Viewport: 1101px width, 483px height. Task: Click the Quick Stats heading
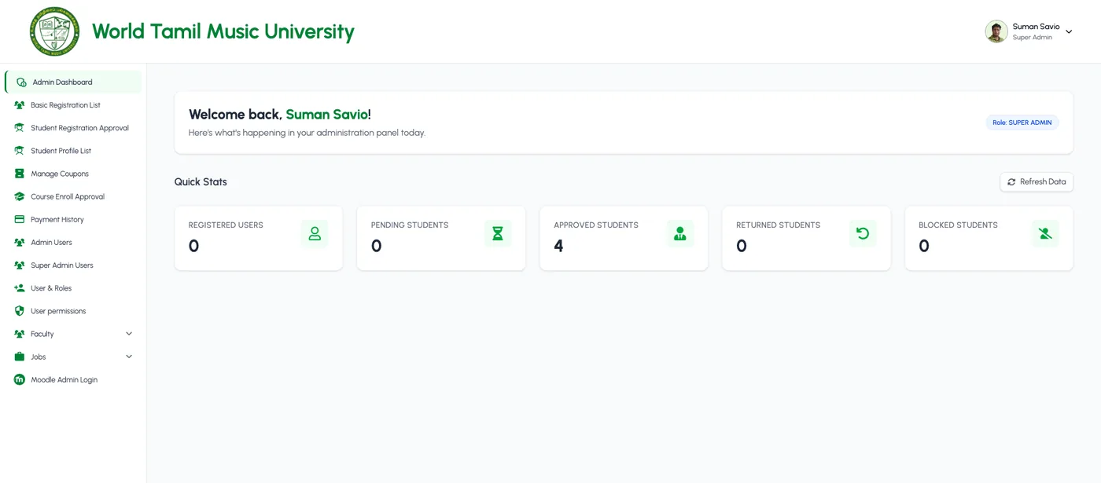201,181
